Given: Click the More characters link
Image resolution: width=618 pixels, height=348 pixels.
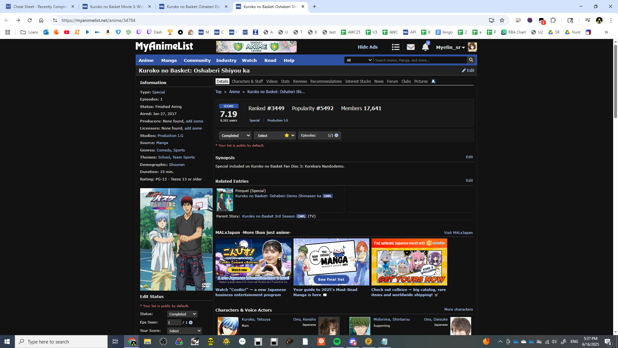Looking at the screenshot, I should pyautogui.click(x=459, y=309).
